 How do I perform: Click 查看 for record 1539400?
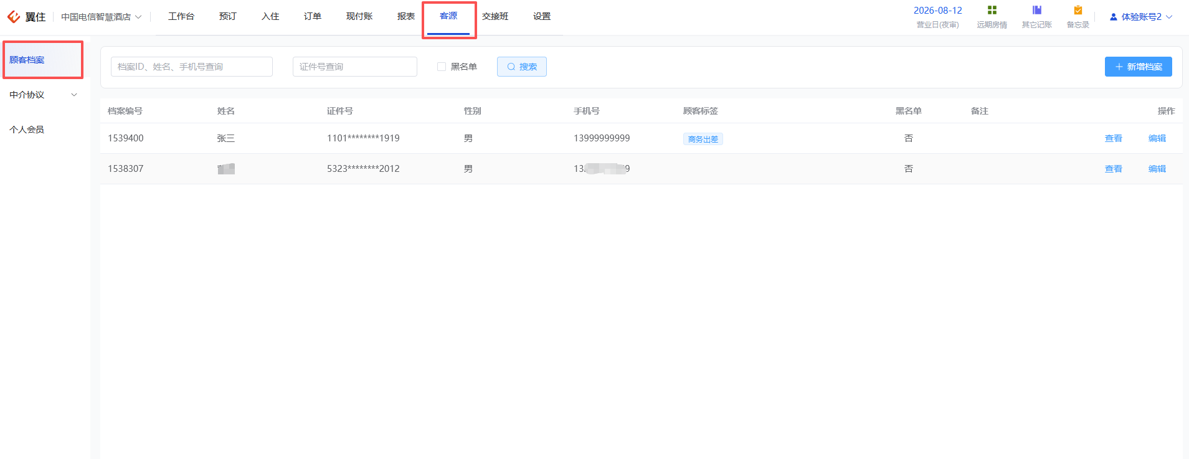coord(1114,138)
